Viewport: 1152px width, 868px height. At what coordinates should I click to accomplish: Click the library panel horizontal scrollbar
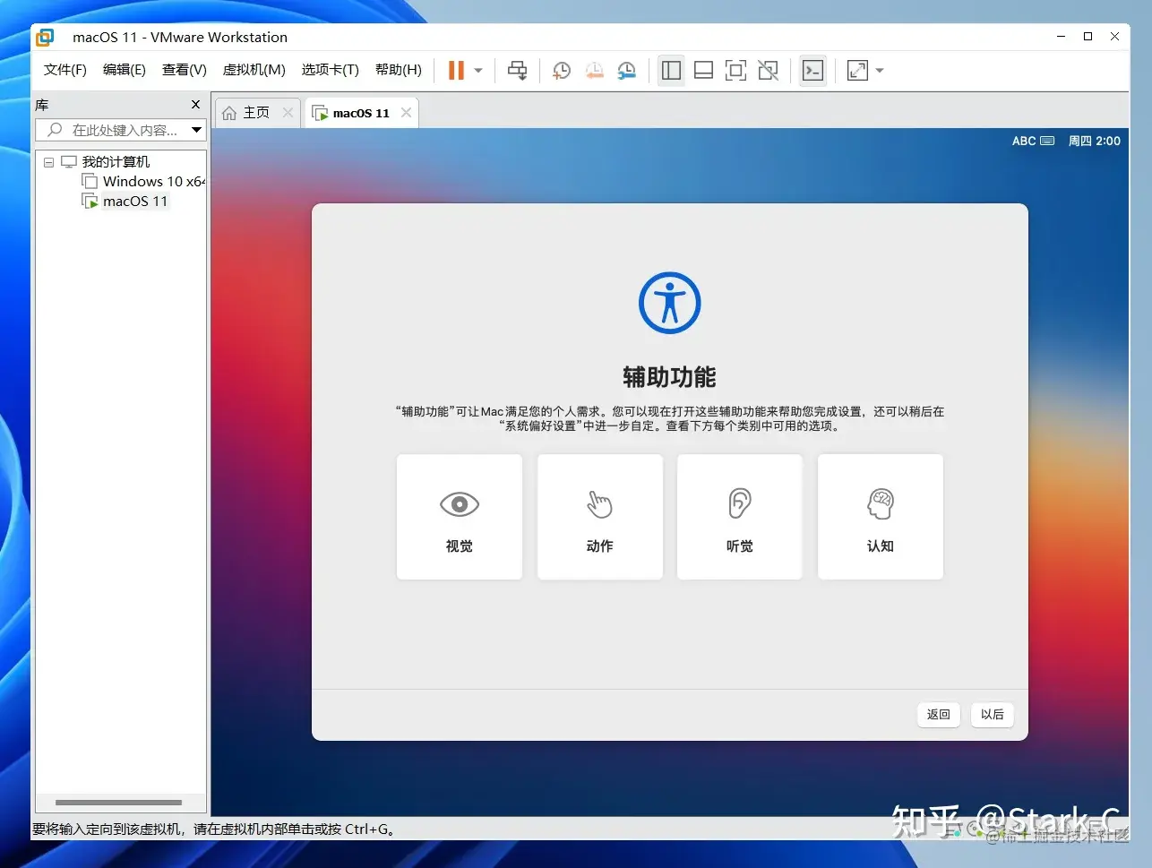(x=118, y=803)
